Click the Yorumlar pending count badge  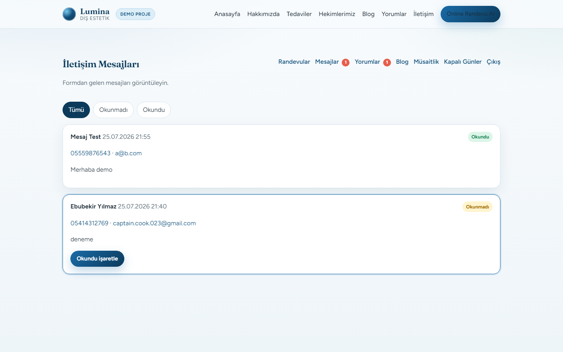pyautogui.click(x=387, y=63)
